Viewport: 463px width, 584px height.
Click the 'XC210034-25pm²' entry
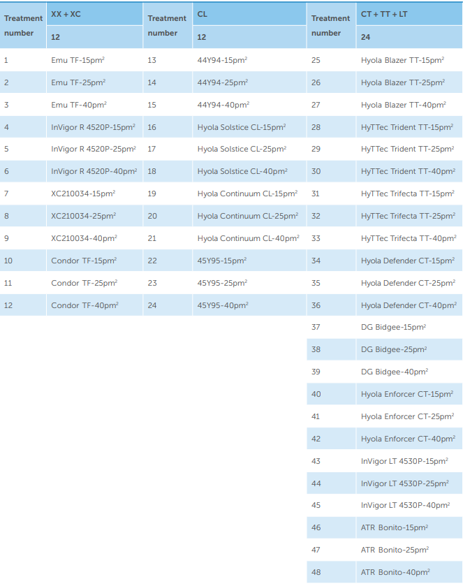point(94,216)
